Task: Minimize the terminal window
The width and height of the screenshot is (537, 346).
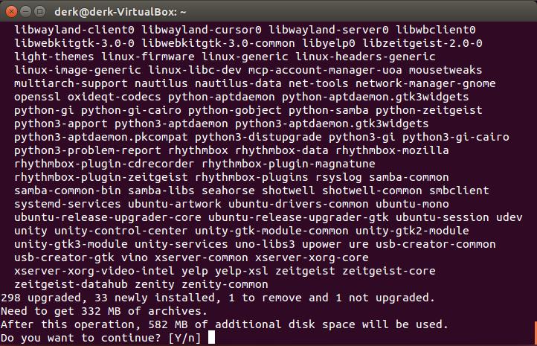Action: tap(25, 11)
